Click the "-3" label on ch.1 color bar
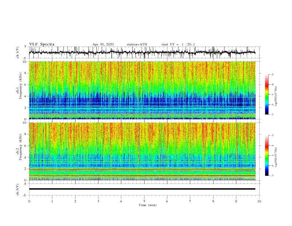Viewport: 292px width, 226px height. click(272, 74)
